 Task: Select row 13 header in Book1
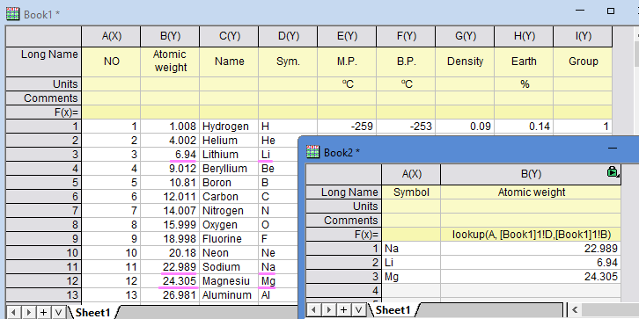coord(43,295)
